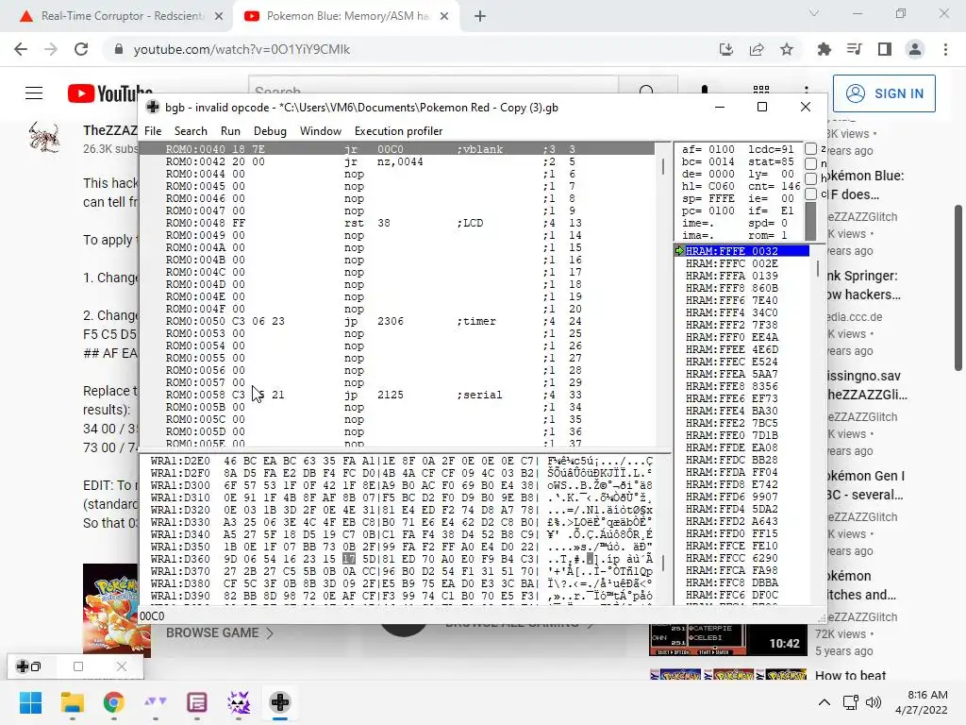The image size is (966, 725).
Task: Click the maroon notes taskbar app icon
Action: pos(197,702)
